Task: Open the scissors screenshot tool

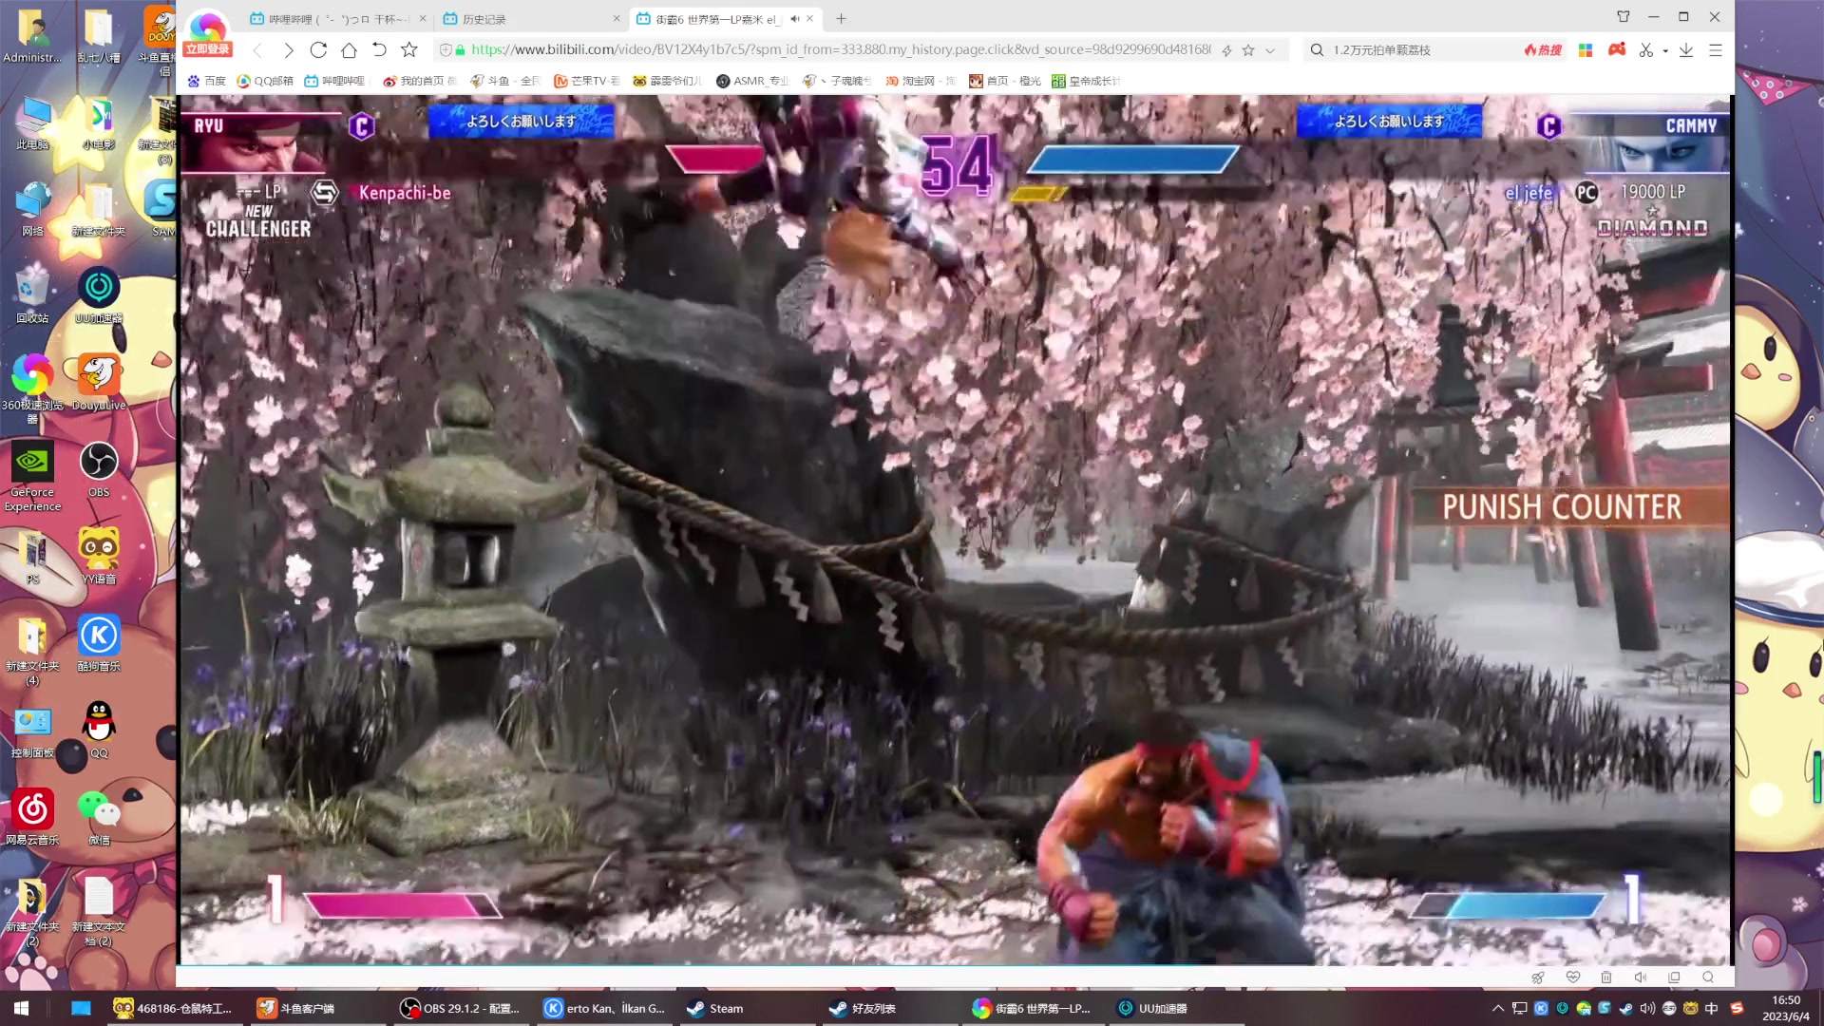Action: (1645, 50)
